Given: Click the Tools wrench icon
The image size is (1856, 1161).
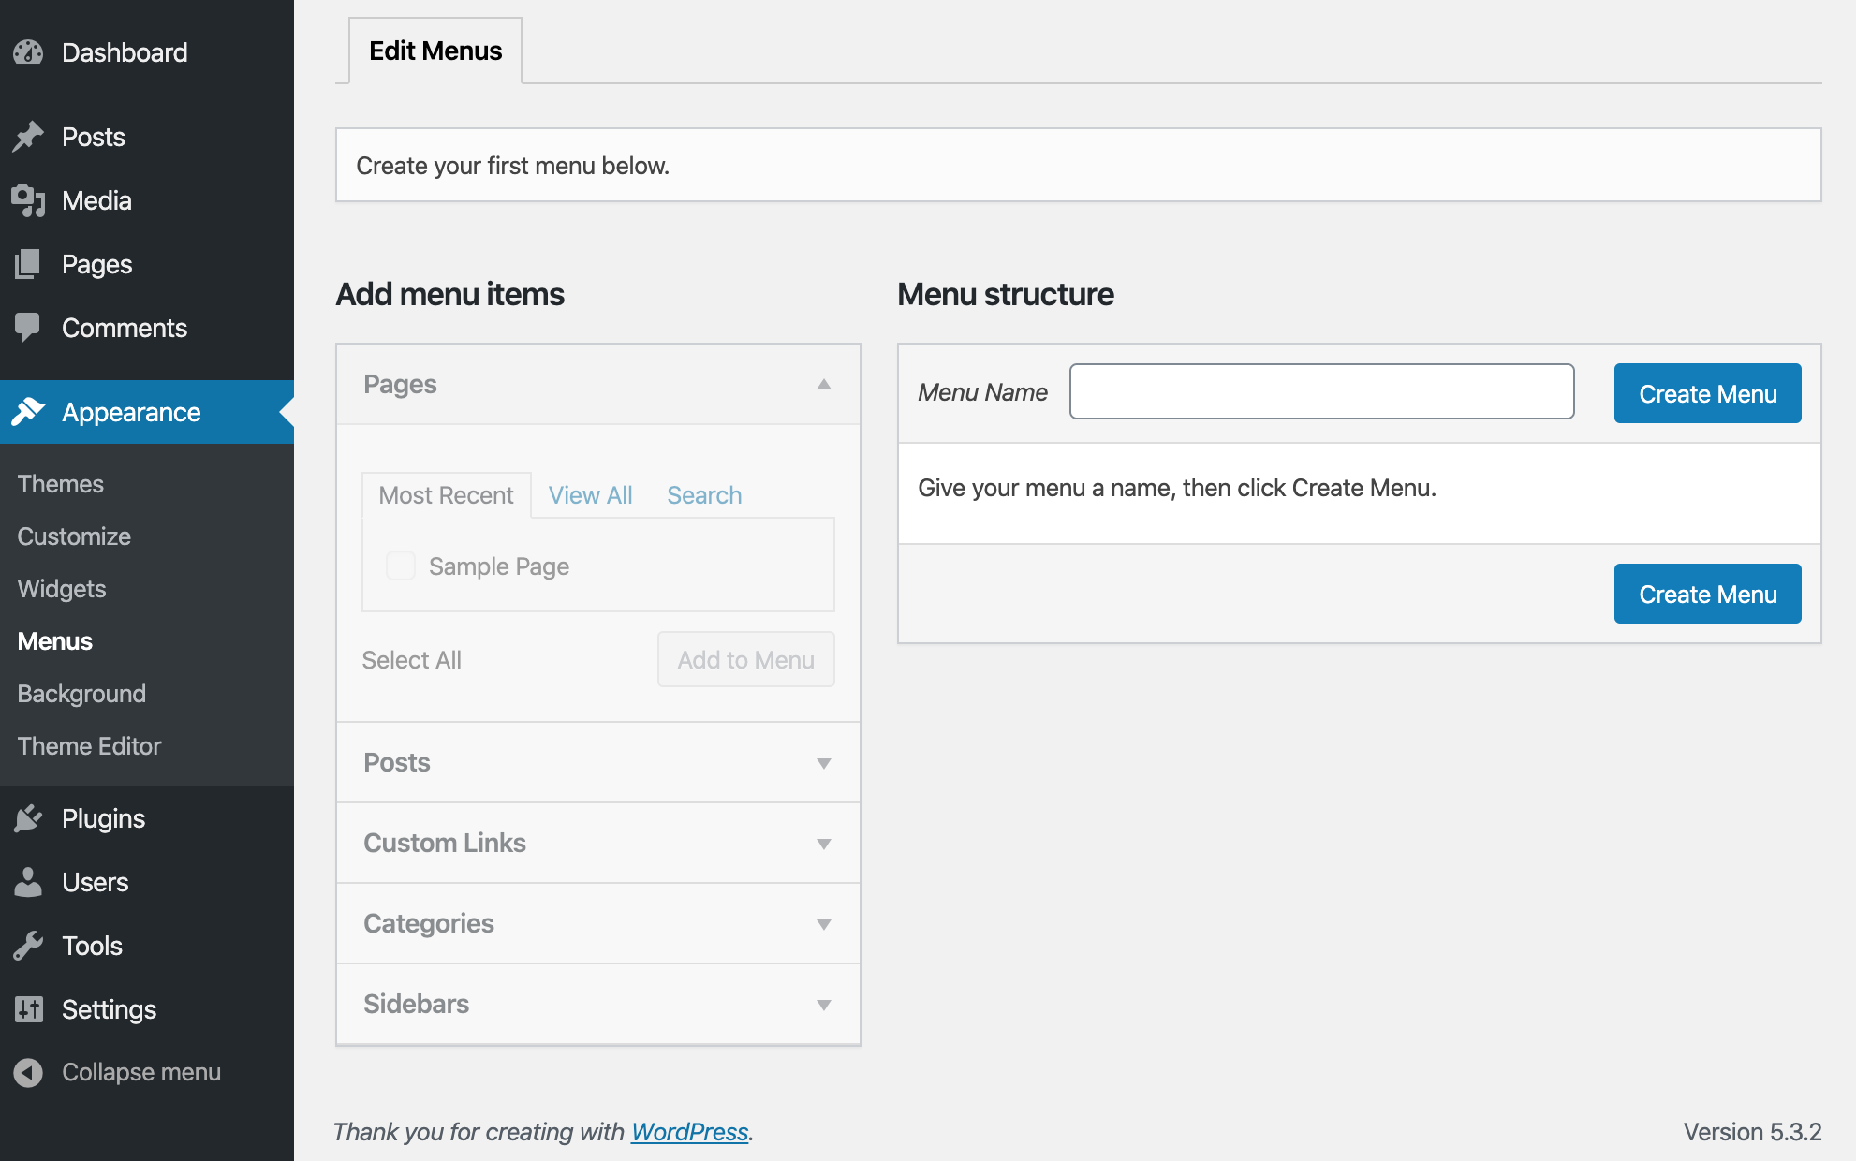Looking at the screenshot, I should coord(28,946).
